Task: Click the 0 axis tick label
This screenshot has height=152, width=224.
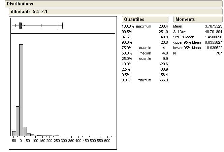Action: [21, 141]
